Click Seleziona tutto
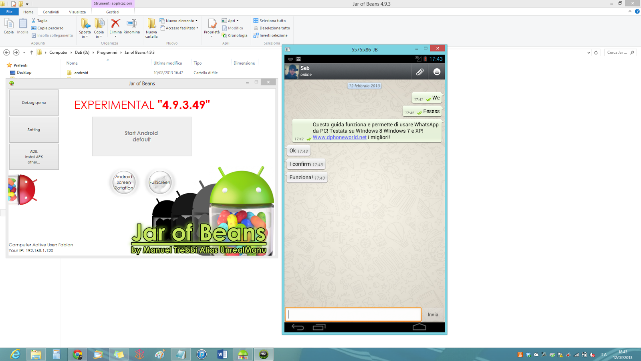Screen dimensions: 641x361 270,20
